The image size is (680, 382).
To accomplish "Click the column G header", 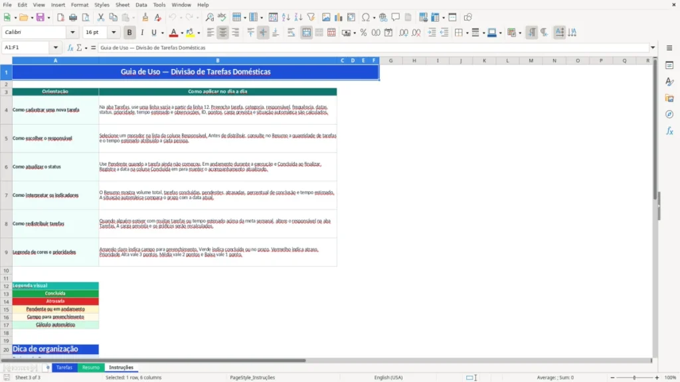I will (390, 60).
